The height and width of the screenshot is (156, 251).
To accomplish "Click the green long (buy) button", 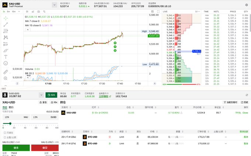I will point(16,148).
